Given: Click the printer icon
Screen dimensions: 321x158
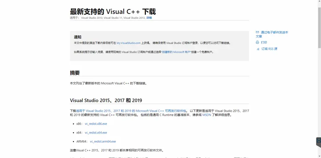Looking at the screenshot, I should tap(257, 42).
